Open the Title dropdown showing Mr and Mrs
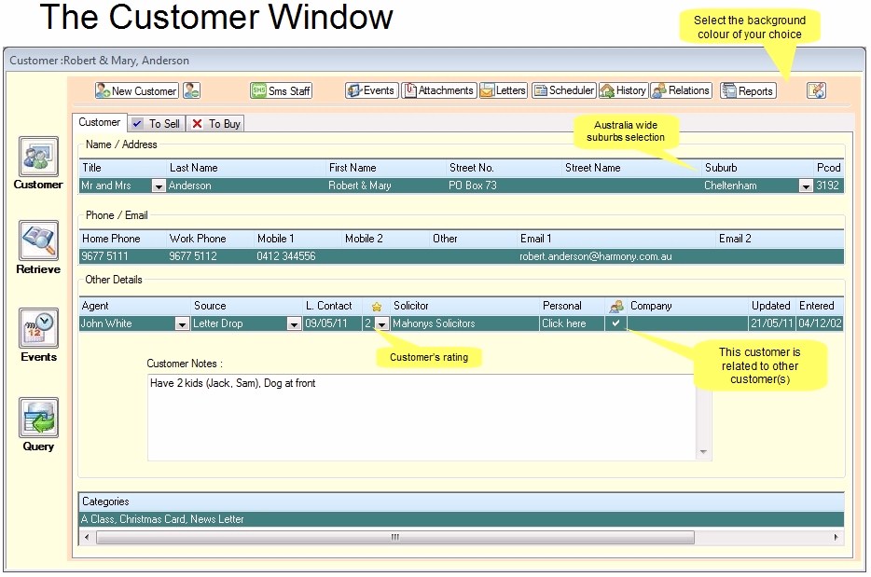Screen dimensions: 871x577 [157, 185]
